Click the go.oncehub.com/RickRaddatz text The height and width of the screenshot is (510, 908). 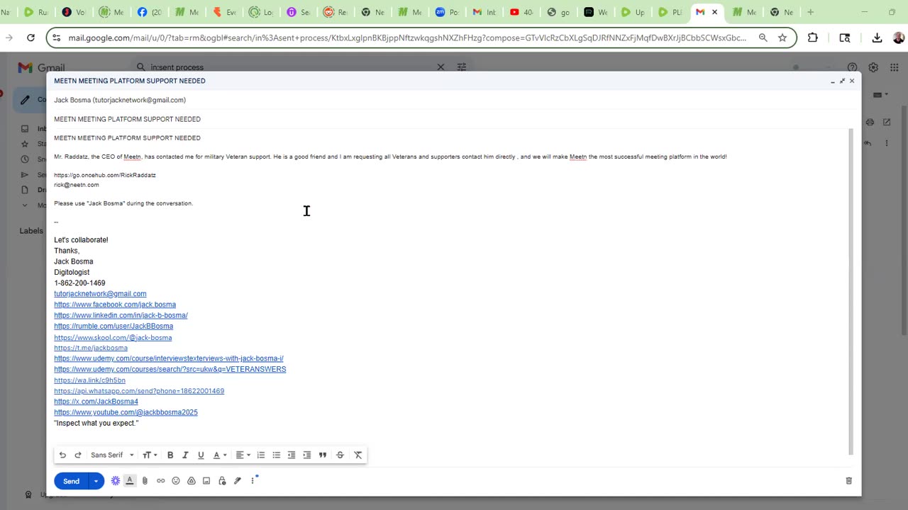pyautogui.click(x=105, y=175)
